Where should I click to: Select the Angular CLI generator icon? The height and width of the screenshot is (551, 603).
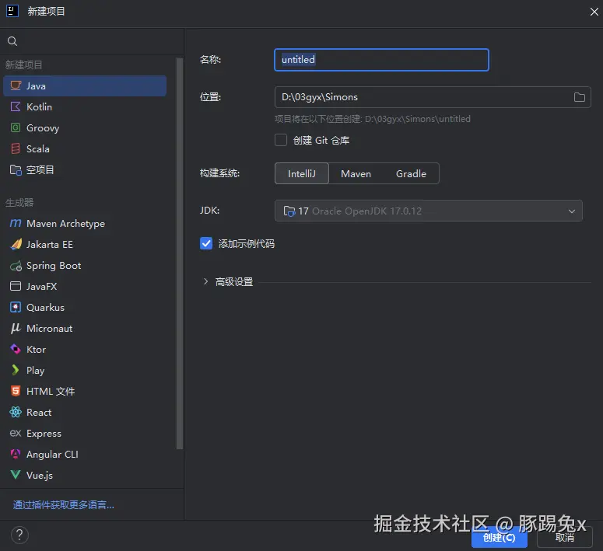point(16,454)
